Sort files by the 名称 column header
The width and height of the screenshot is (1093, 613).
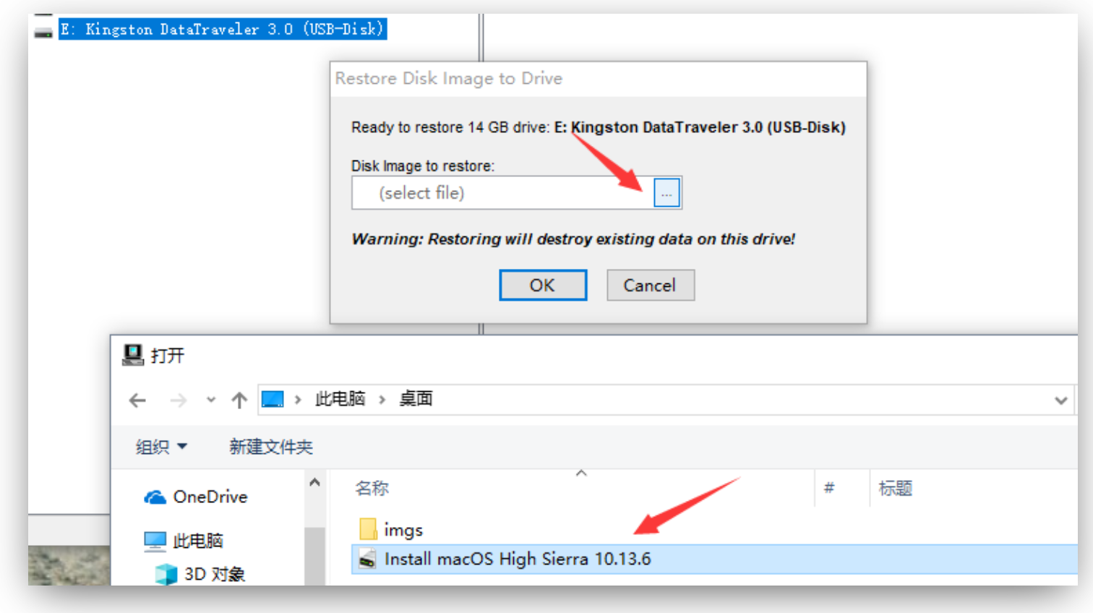pos(372,489)
